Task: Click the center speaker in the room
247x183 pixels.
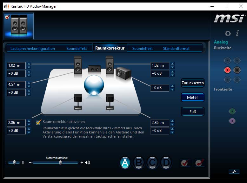Action: 95,69
